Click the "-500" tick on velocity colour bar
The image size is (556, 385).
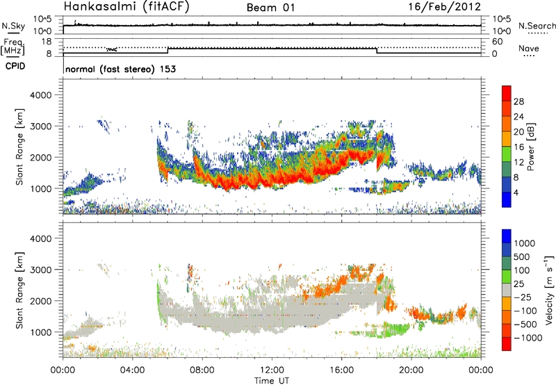click(525, 325)
